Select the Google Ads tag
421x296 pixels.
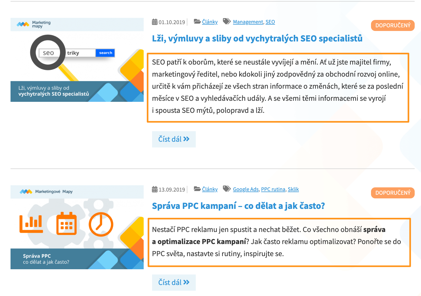point(246,189)
